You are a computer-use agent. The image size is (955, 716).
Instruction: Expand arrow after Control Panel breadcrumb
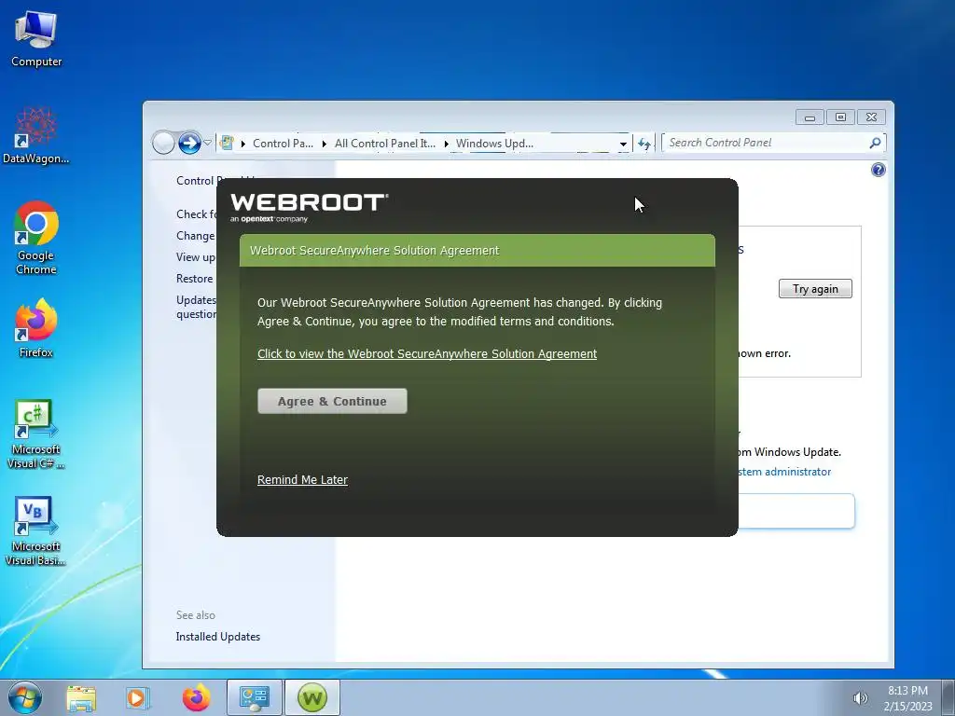click(324, 144)
